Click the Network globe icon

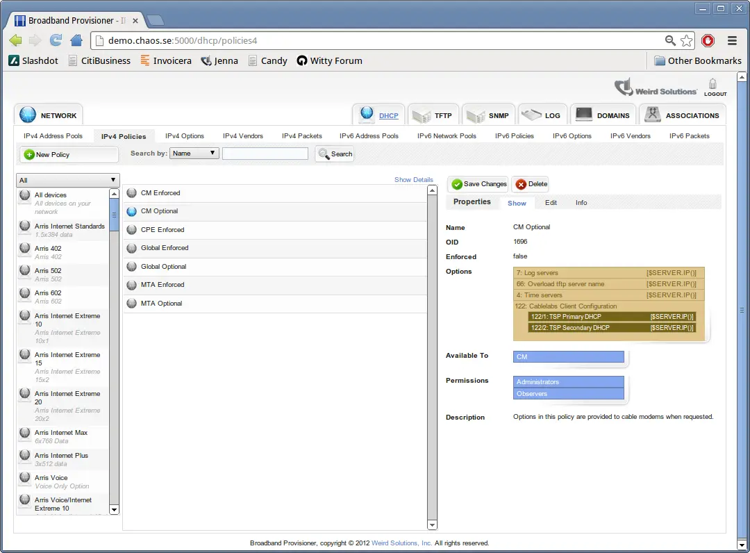(x=28, y=115)
